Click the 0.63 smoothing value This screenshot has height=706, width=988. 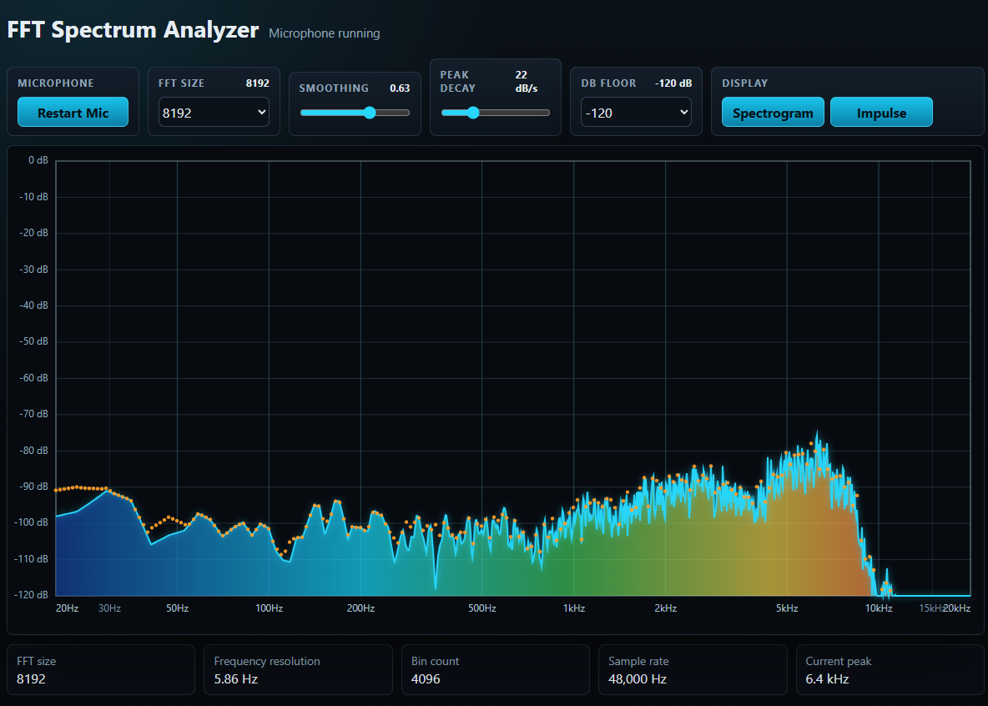(400, 88)
